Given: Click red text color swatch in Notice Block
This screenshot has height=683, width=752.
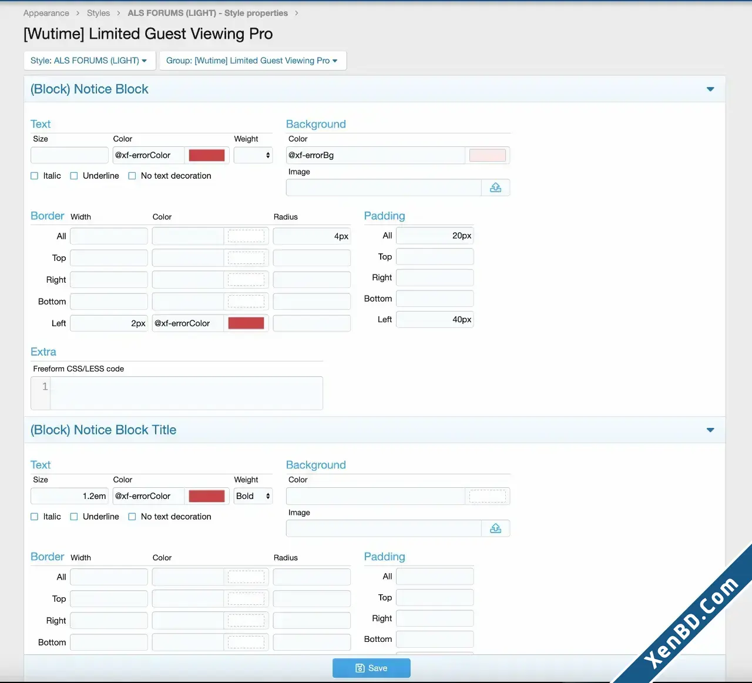Looking at the screenshot, I should (x=207, y=155).
